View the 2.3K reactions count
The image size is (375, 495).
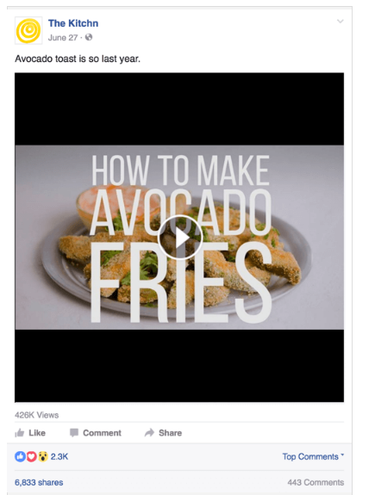point(59,456)
